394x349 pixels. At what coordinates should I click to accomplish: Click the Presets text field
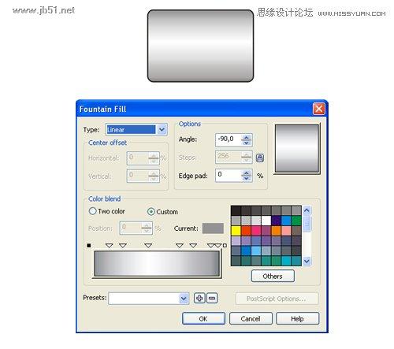143,299
